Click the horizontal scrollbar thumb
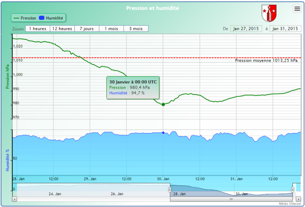This screenshot has height=207, width=305. tap(231, 199)
